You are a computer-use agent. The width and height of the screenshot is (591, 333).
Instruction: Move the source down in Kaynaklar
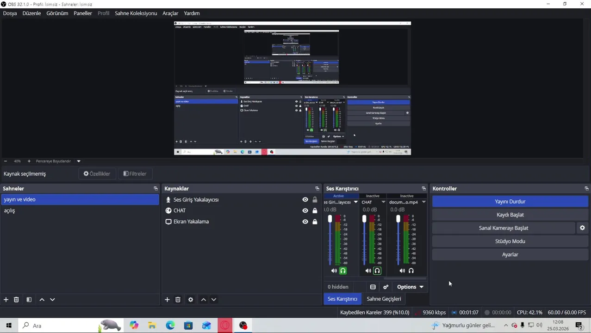coord(214,300)
